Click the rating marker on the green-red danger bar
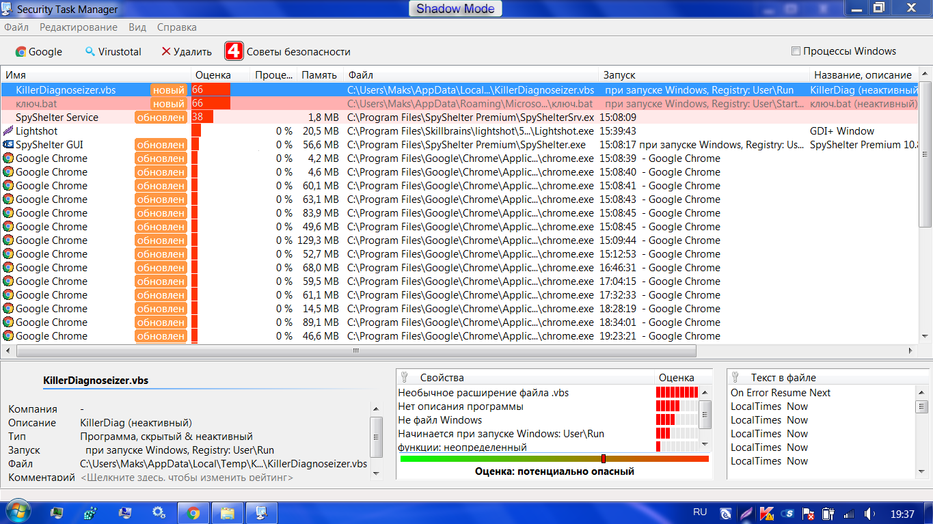 tap(604, 458)
